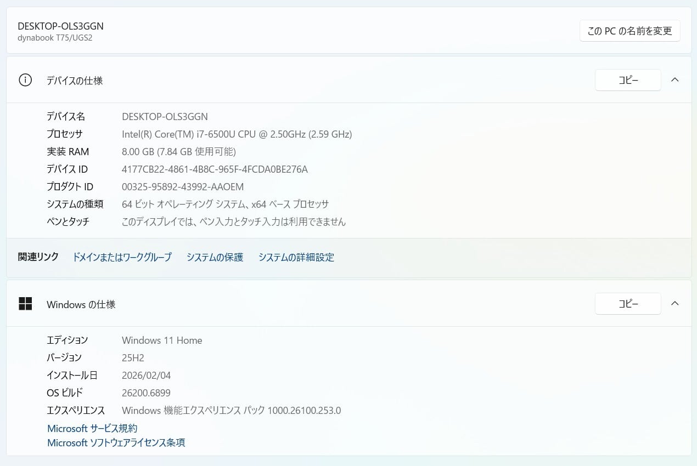
Task: Copy Windows specifications with コピー button
Action: pos(628,304)
